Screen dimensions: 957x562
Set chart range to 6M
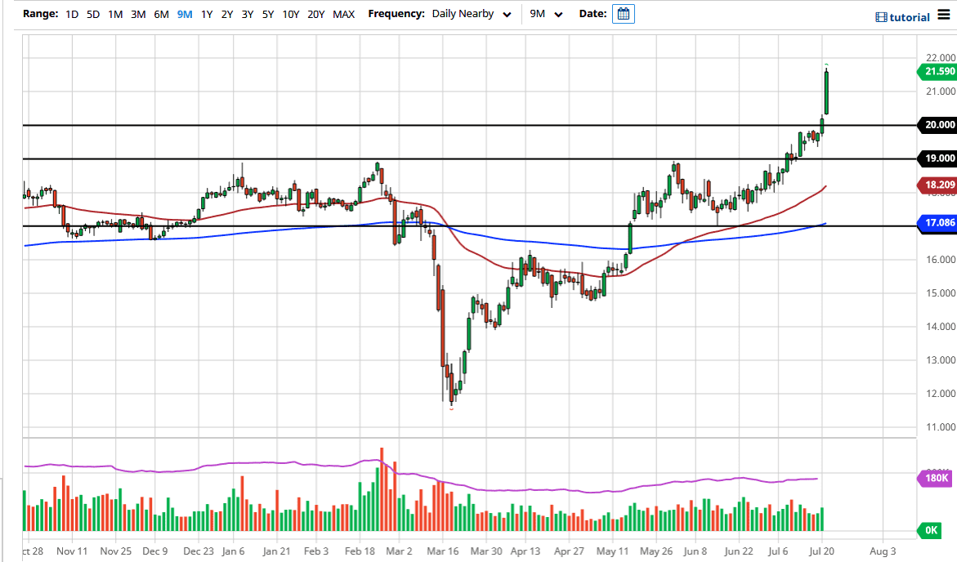tap(161, 14)
